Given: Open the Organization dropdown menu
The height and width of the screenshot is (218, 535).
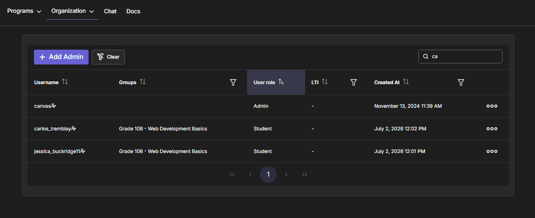Looking at the screenshot, I should click(x=72, y=11).
